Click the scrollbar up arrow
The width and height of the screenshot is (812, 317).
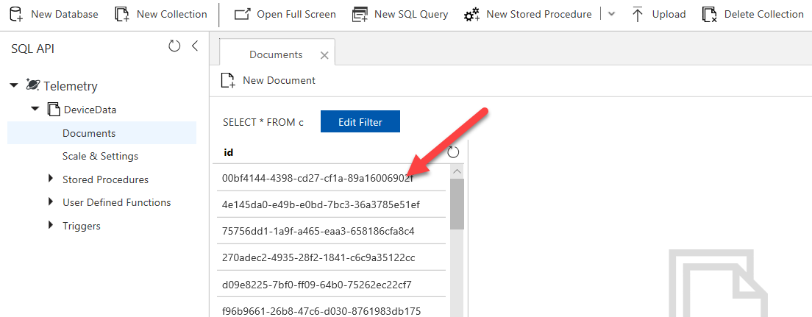coord(457,171)
